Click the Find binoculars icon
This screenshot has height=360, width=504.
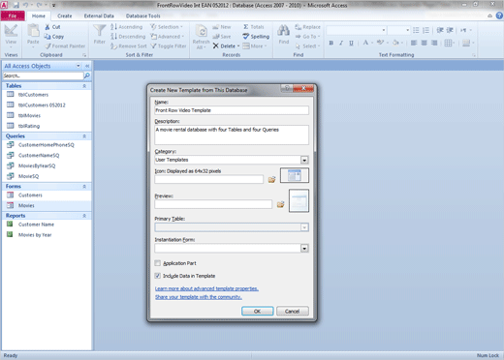pyautogui.click(x=284, y=31)
